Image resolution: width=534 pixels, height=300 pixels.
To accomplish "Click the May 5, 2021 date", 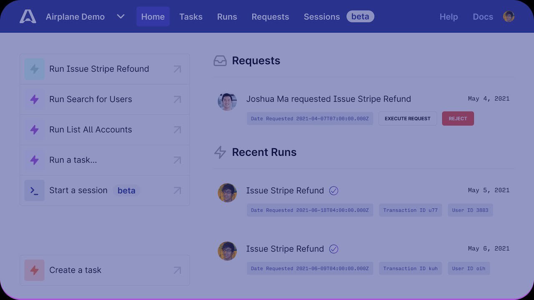I will [489, 190].
